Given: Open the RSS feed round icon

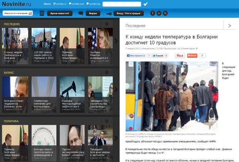Looking at the screenshot, I should pyautogui.click(x=165, y=13).
